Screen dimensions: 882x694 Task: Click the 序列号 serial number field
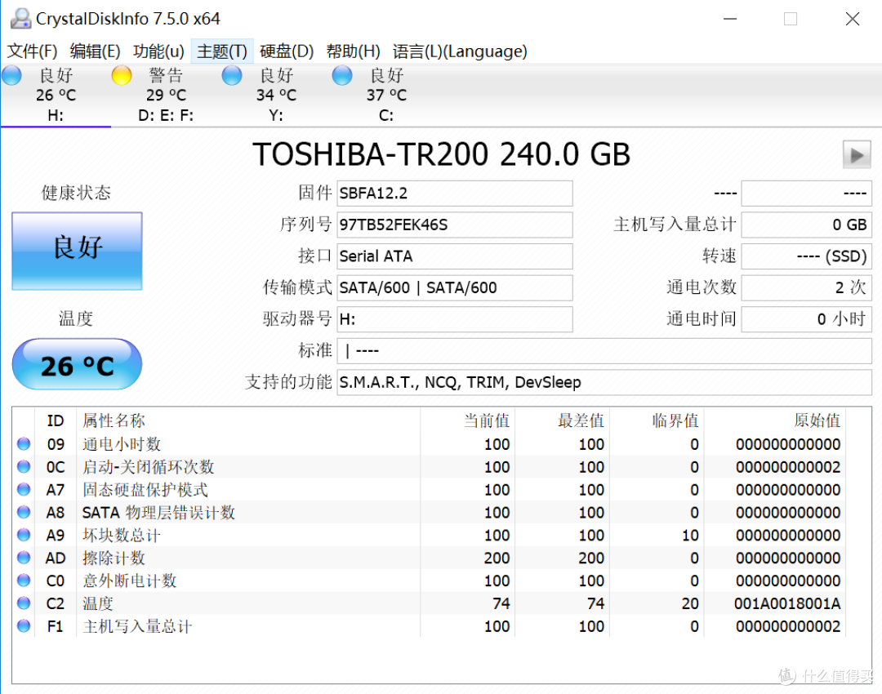click(x=455, y=225)
